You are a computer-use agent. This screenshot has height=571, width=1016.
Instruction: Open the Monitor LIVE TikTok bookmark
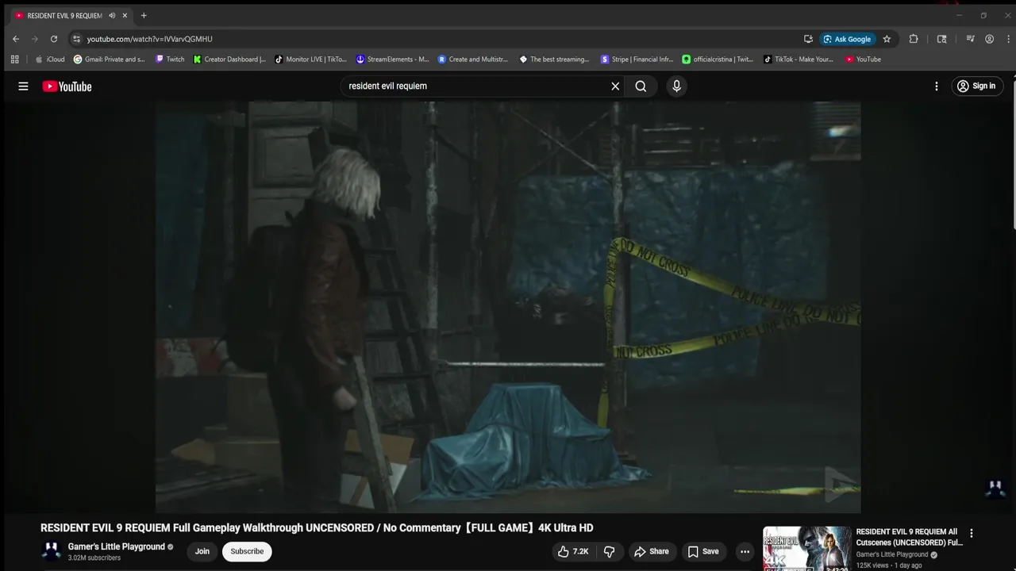[310, 59]
